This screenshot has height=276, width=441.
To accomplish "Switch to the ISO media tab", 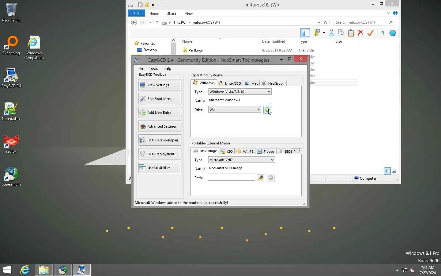I will [227, 151].
